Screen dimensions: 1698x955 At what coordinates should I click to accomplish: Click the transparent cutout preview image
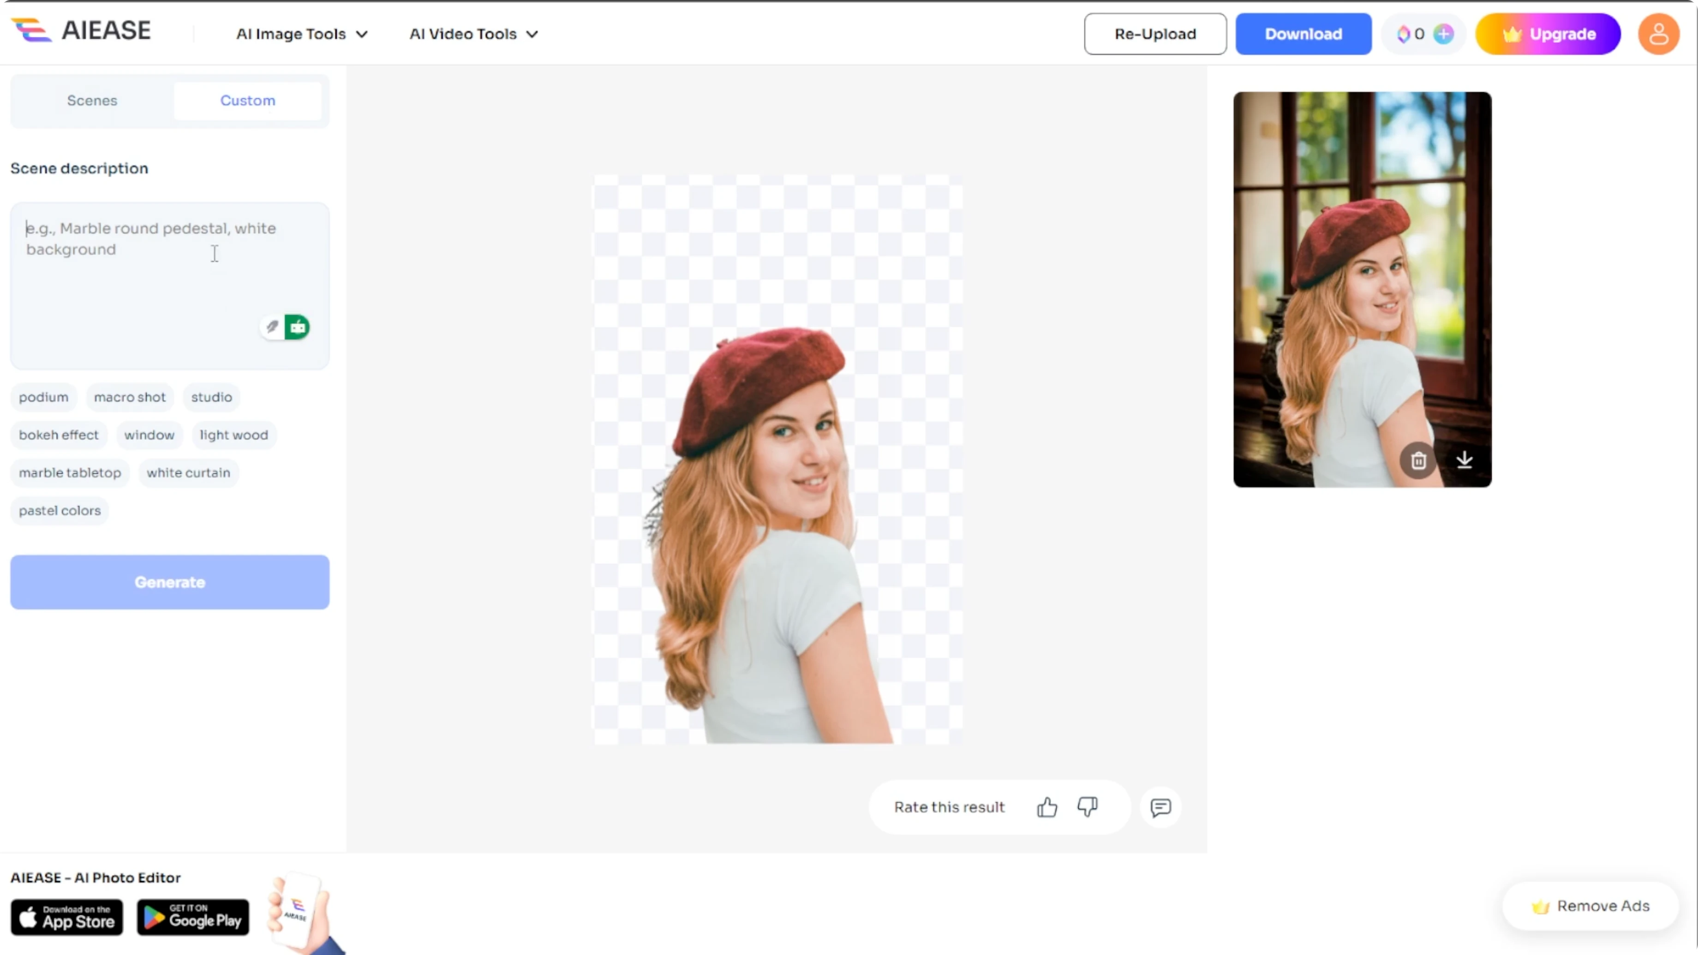coord(778,460)
